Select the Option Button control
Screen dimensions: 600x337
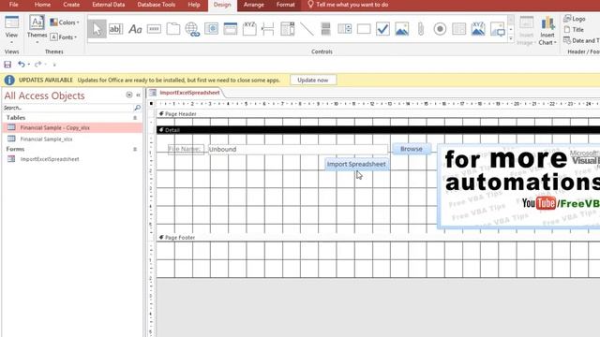[440, 29]
